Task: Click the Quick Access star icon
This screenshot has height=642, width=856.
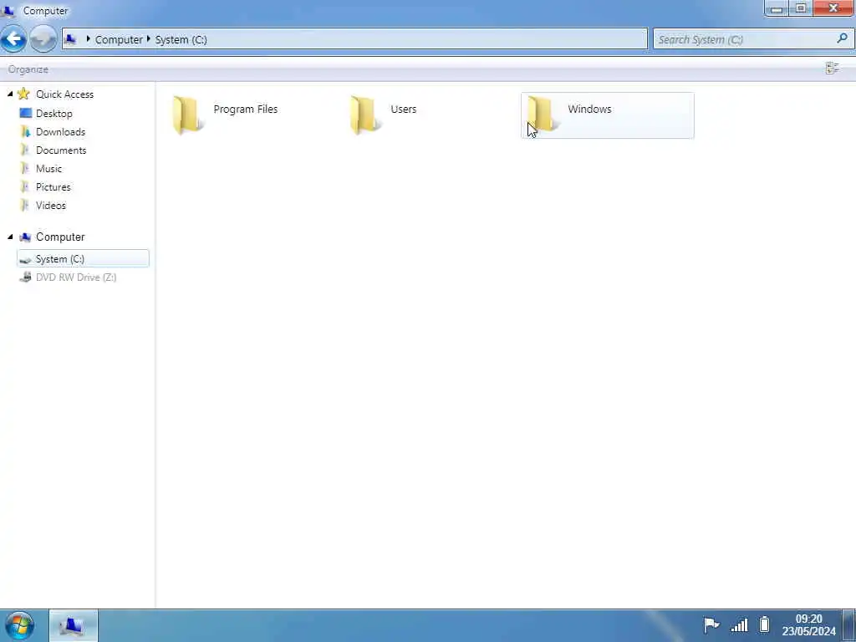Action: tap(23, 94)
